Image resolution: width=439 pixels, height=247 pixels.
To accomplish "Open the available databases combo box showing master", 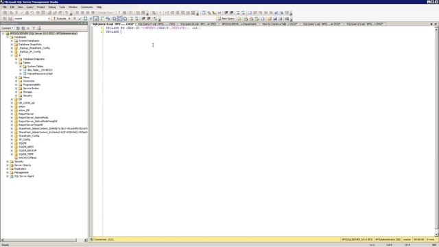I will pos(32,19).
